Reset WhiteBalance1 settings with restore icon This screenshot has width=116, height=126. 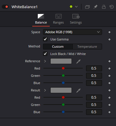click(x=112, y=7)
